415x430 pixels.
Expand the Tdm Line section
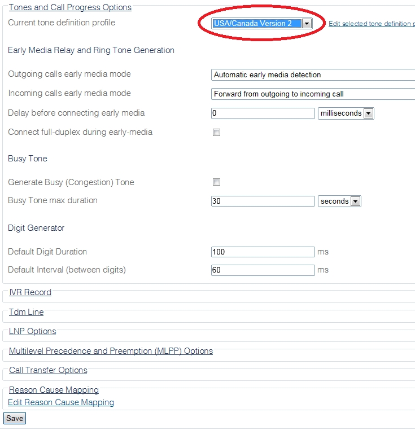click(x=26, y=312)
